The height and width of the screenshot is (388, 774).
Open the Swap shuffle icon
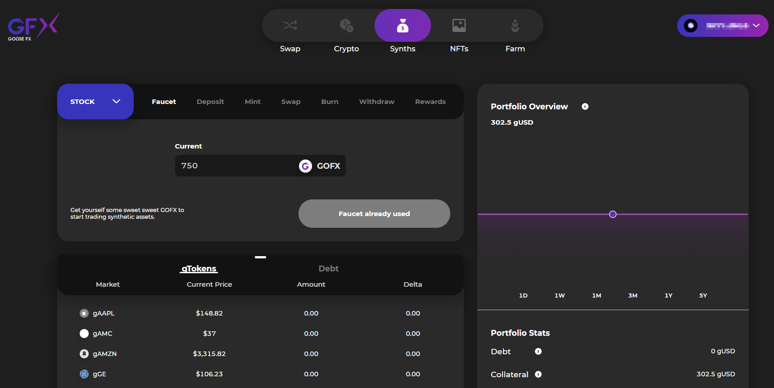290,25
